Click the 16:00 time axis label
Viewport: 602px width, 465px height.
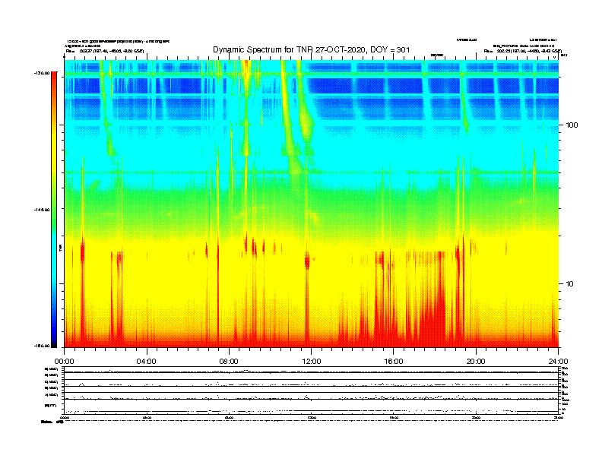[394, 362]
